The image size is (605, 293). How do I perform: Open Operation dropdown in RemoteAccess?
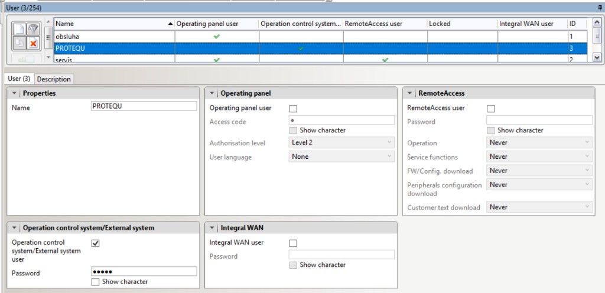point(539,142)
